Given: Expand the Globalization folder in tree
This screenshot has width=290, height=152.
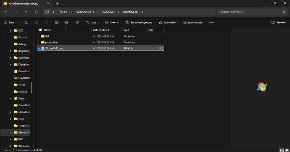Looking at the screenshot, I should point(10,112).
